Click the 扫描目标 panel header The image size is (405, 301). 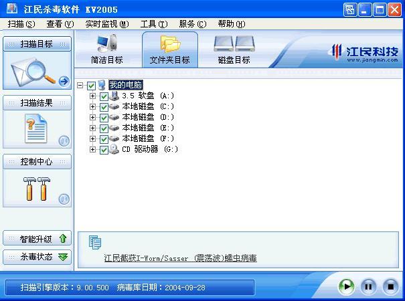tap(37, 44)
